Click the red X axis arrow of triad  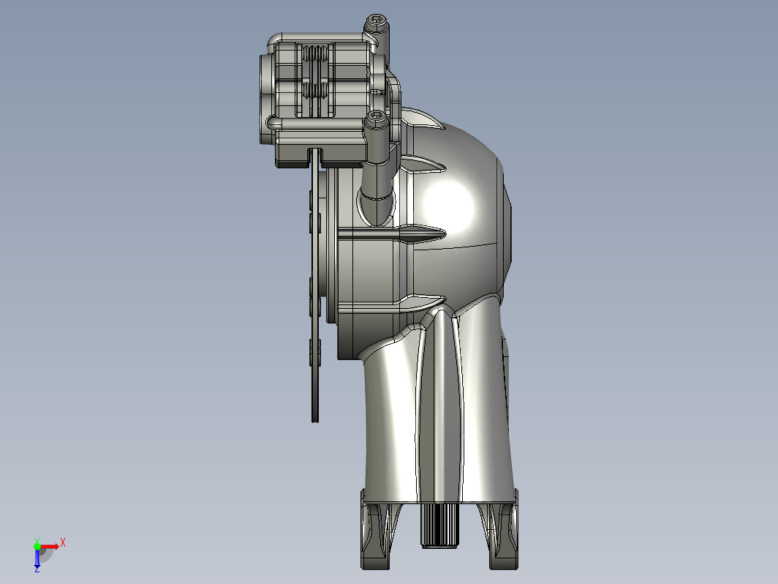point(50,546)
